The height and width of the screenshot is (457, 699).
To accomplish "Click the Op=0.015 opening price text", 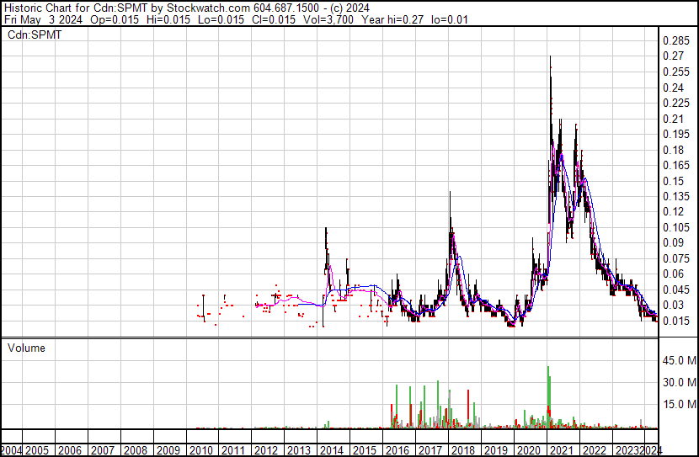I will point(115,19).
